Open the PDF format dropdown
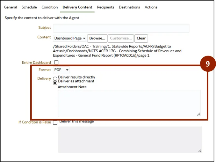 tap(61, 70)
